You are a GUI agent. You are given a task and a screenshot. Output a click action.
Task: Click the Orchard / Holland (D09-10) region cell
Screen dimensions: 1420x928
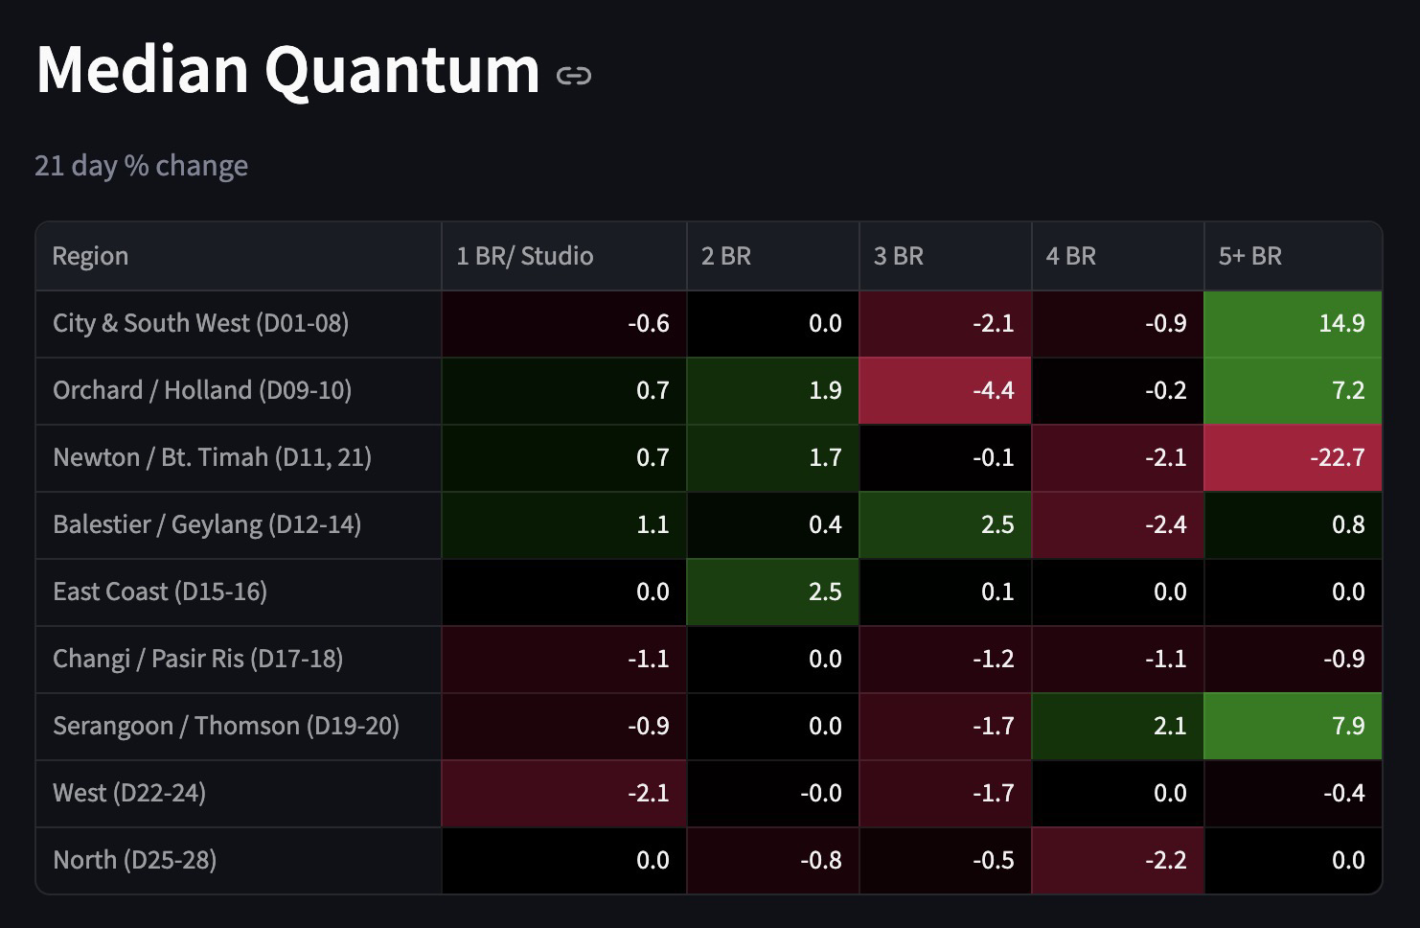(x=202, y=390)
